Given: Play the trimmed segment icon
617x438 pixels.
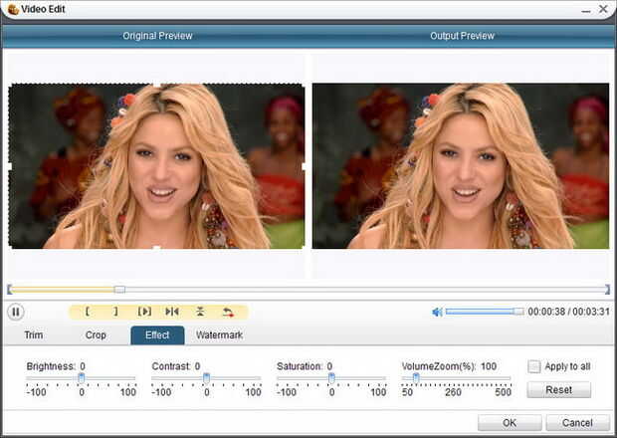Looking at the screenshot, I should (x=144, y=312).
